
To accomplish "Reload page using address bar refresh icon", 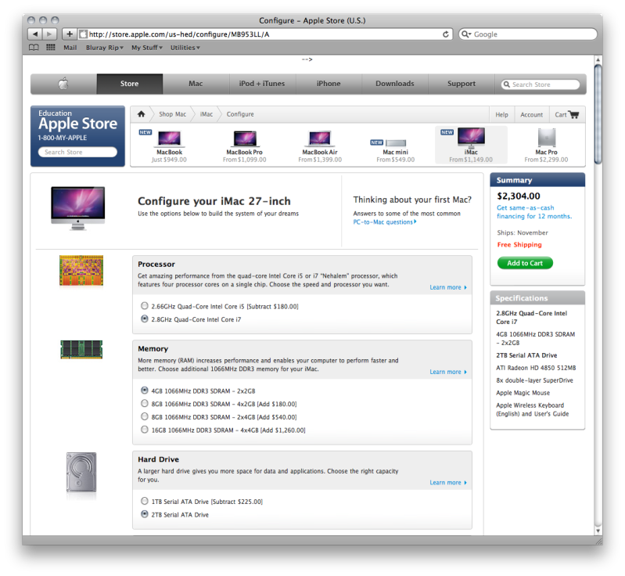I will (x=446, y=34).
